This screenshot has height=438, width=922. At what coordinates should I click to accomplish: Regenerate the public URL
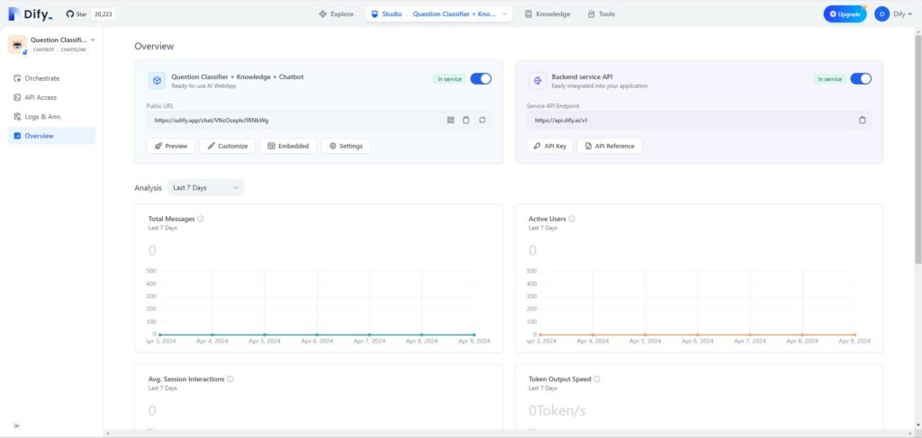point(483,120)
